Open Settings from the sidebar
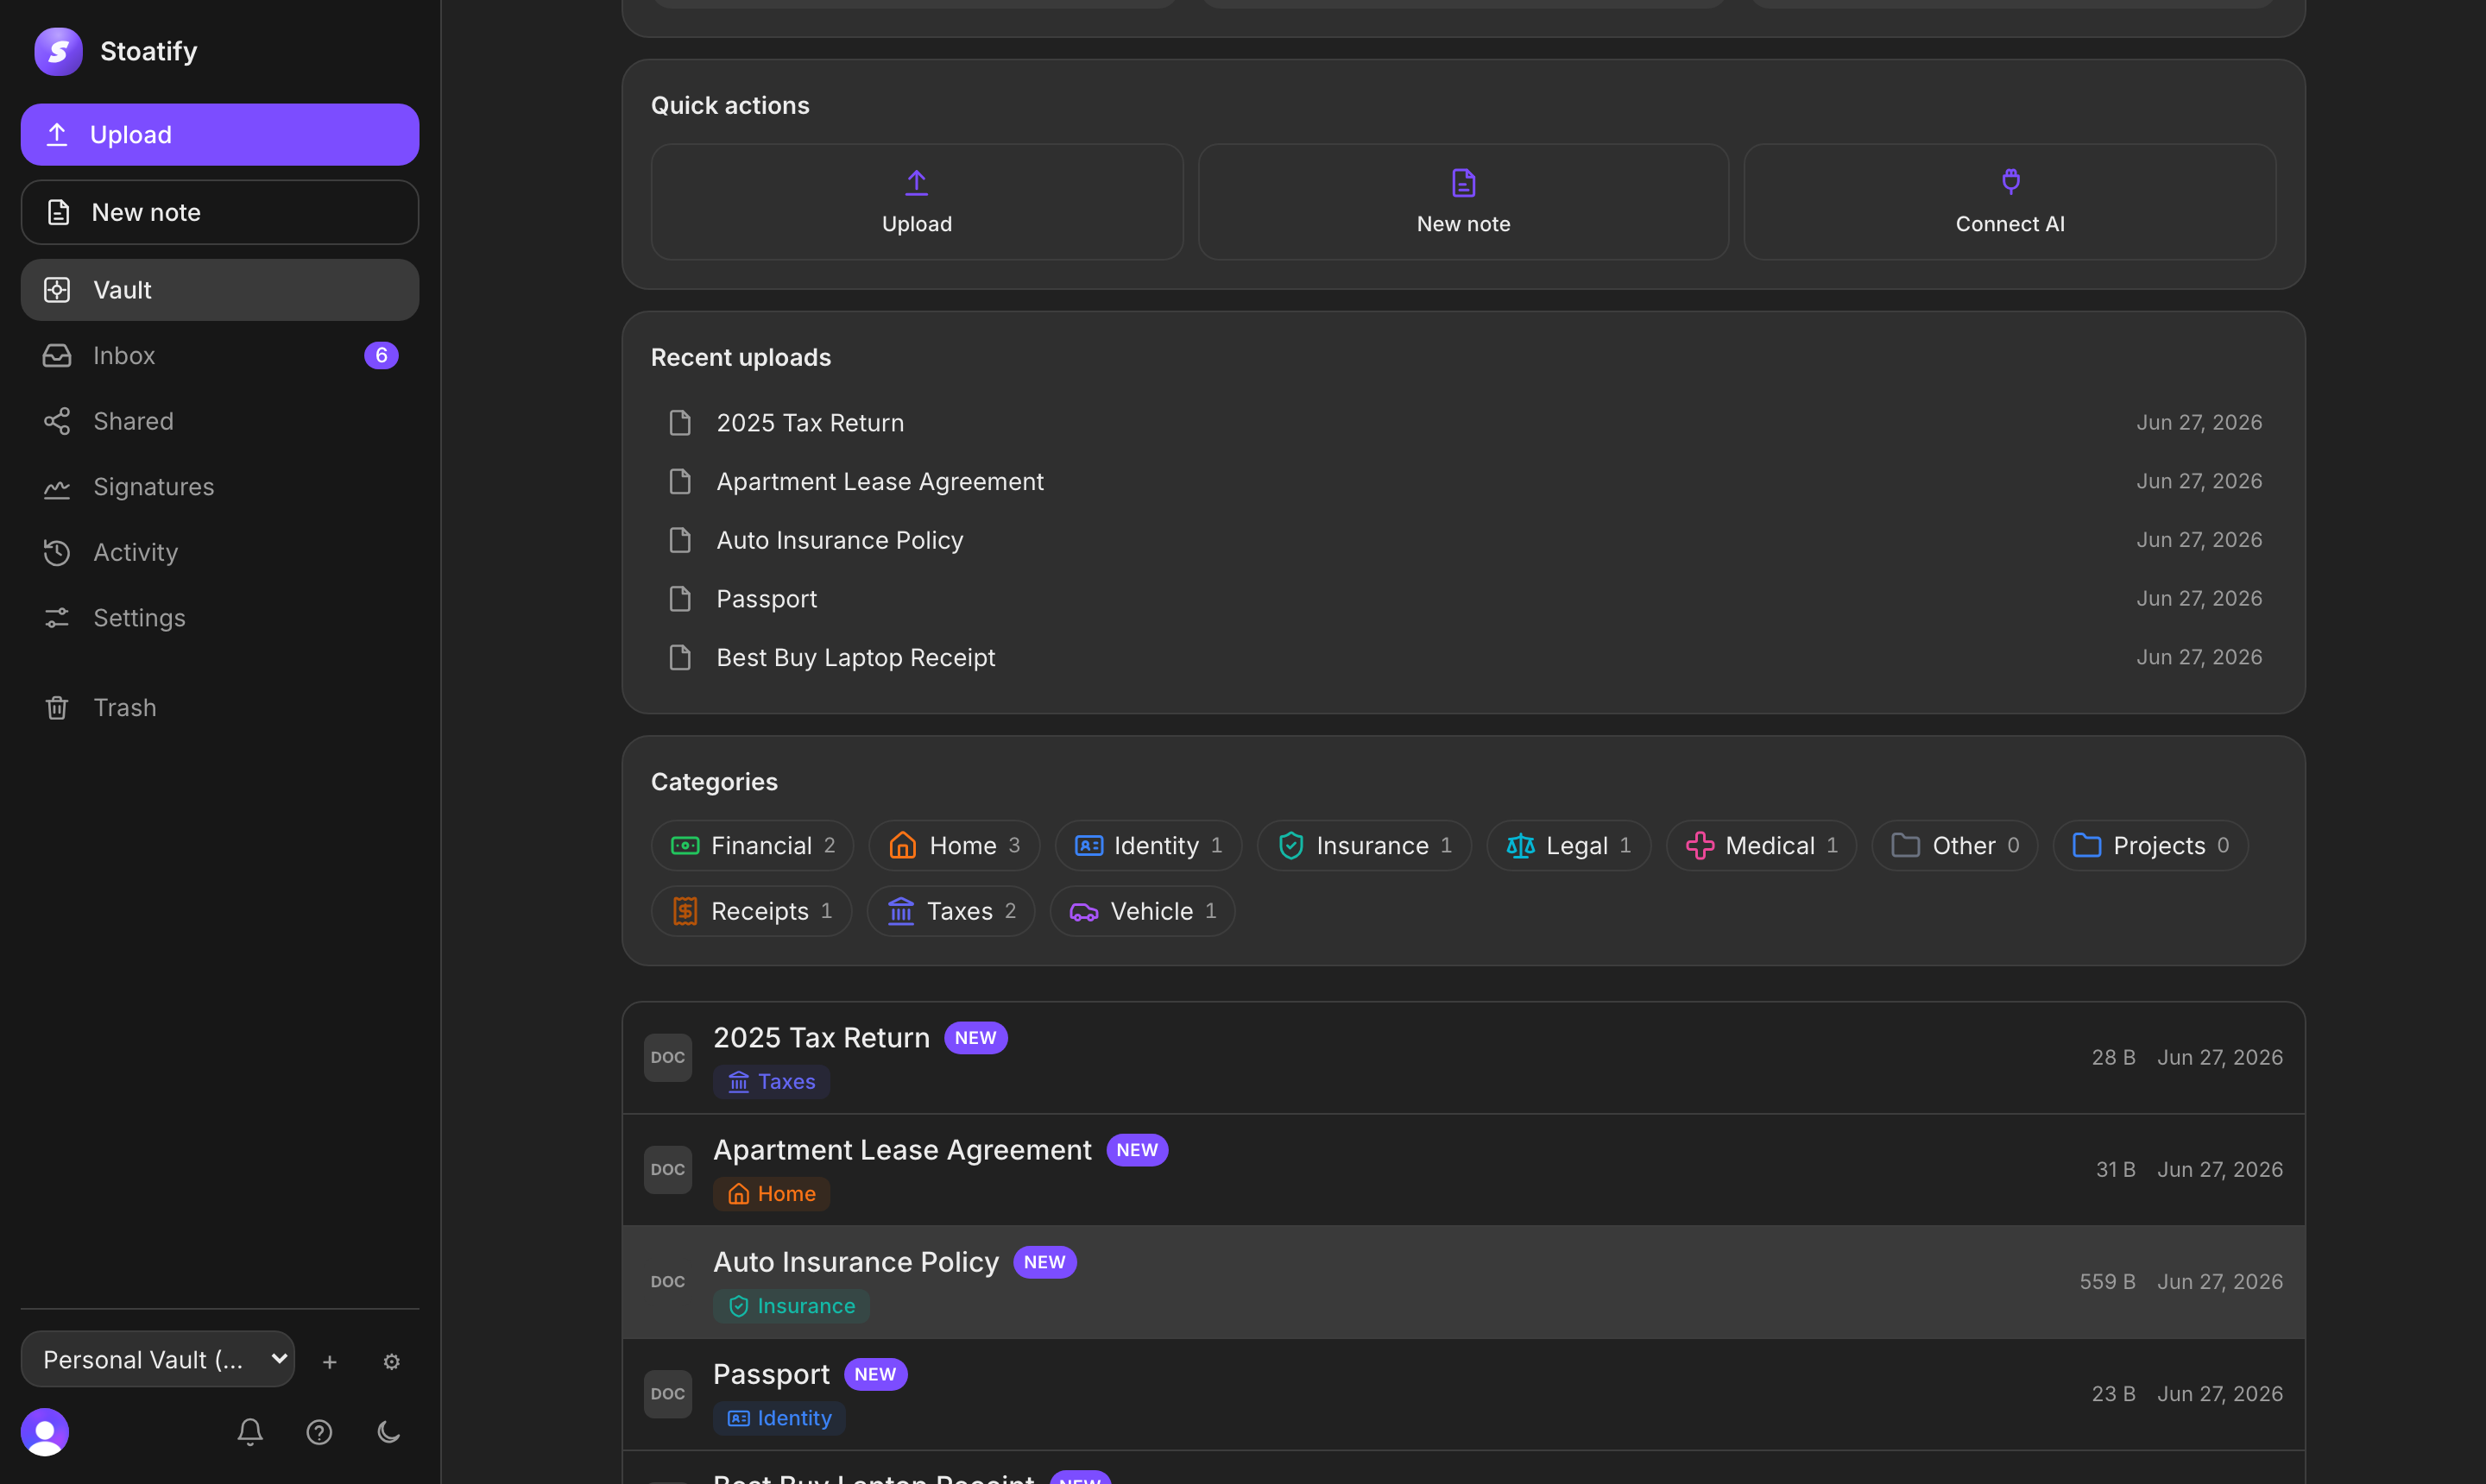Viewport: 2486px width, 1484px height. point(219,618)
